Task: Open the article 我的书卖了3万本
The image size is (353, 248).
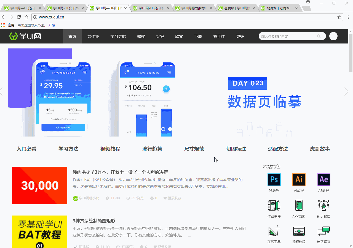Action: tap(120, 172)
